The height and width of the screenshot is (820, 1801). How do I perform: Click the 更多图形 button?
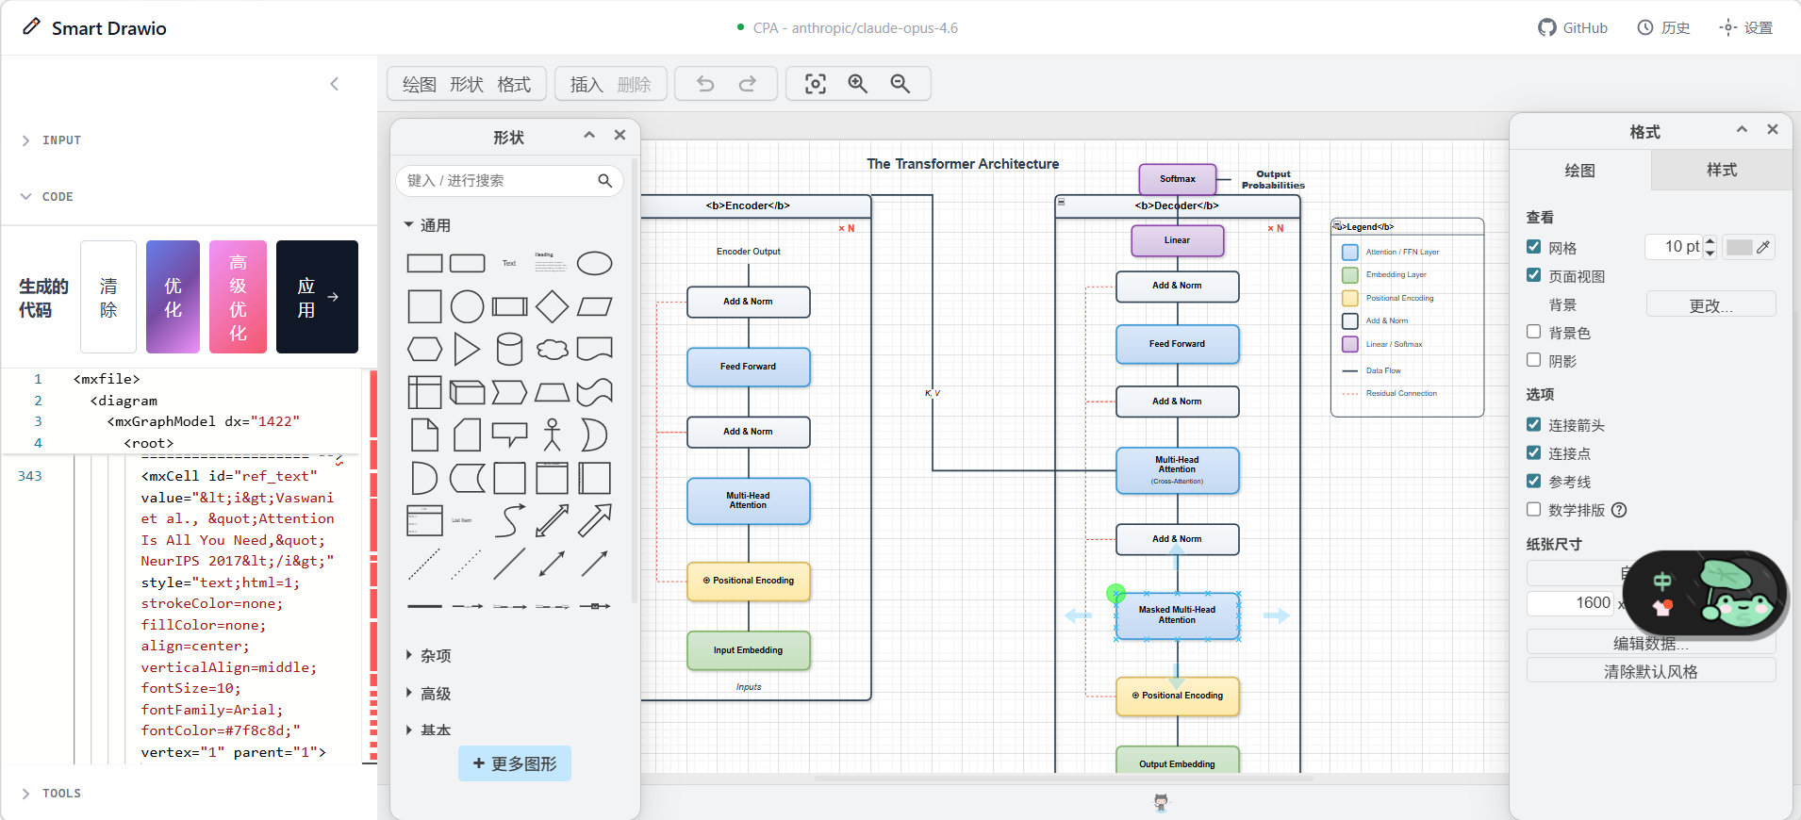pyautogui.click(x=515, y=763)
